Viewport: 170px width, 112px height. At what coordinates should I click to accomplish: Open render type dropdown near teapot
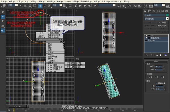[163, 5]
